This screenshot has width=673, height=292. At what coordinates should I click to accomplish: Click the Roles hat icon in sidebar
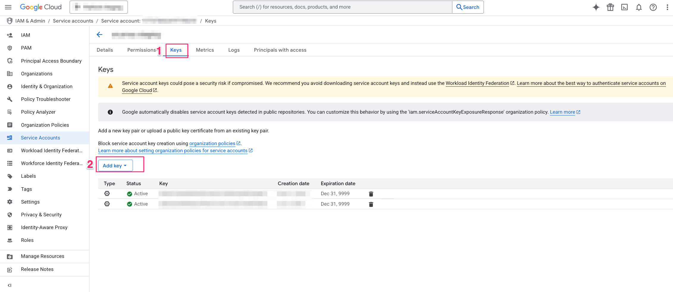tap(10, 240)
